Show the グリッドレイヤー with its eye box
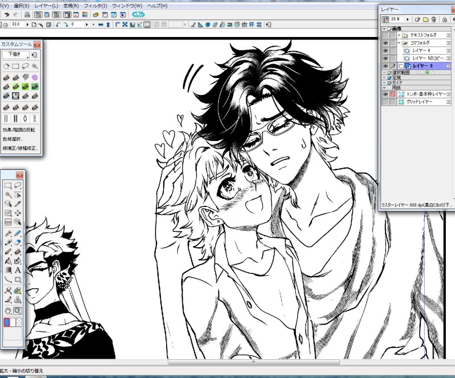Screen dimensions: 455x378 (x=386, y=102)
